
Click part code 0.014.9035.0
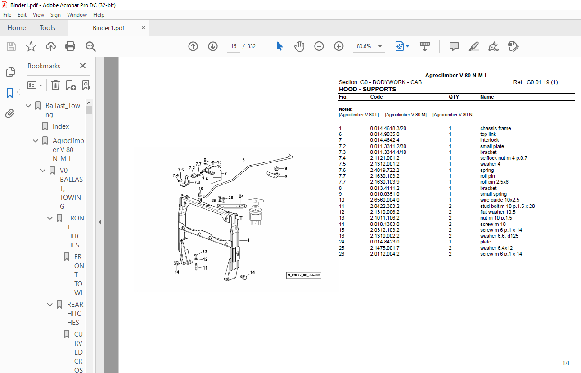tap(385, 134)
